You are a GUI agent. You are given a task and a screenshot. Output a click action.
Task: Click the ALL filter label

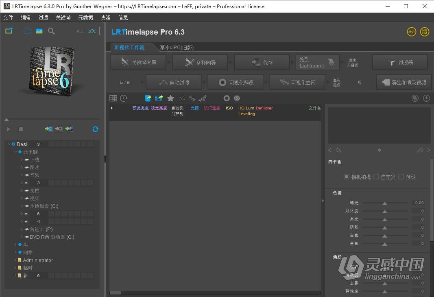tap(80, 31)
